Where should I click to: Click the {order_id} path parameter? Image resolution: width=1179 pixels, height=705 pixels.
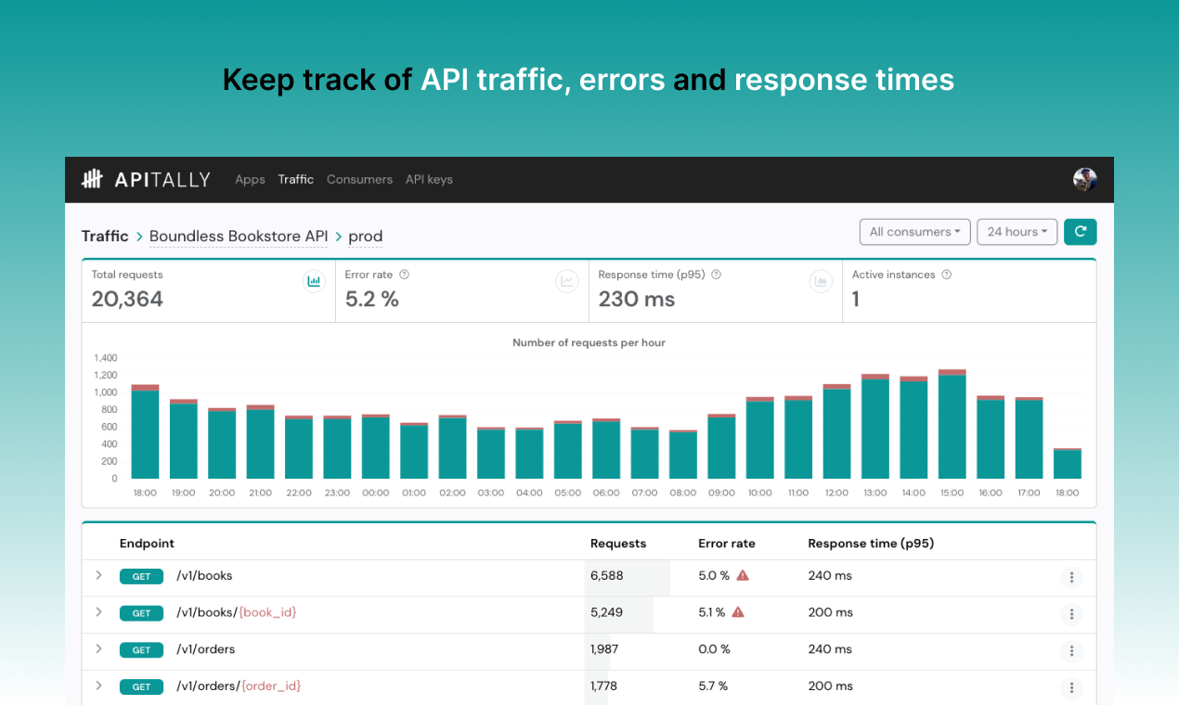pyautogui.click(x=271, y=686)
